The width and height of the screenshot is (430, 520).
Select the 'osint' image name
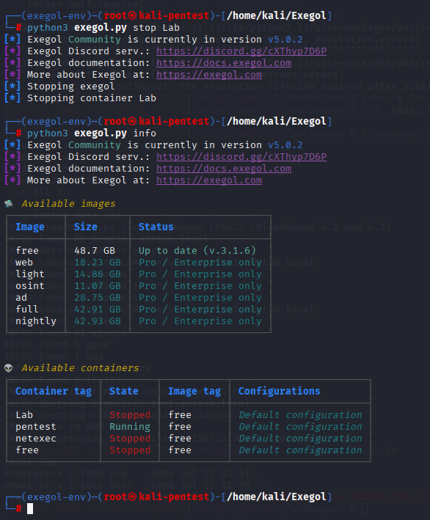[x=30, y=286]
